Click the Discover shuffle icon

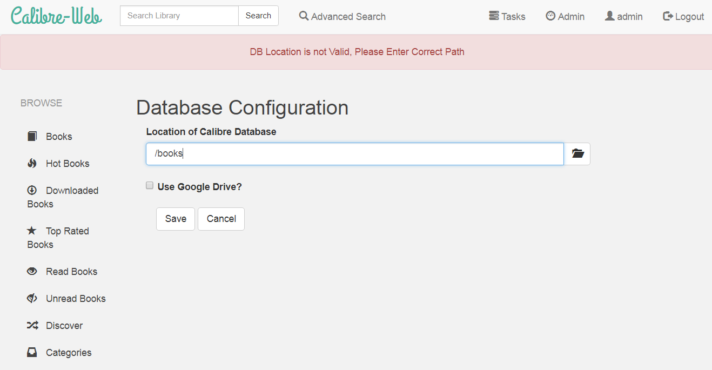[32, 325]
